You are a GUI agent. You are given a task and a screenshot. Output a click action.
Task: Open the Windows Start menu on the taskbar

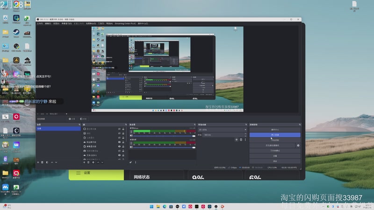(151, 206)
